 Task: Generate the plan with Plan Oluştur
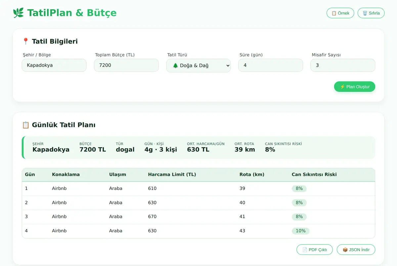pyautogui.click(x=355, y=87)
